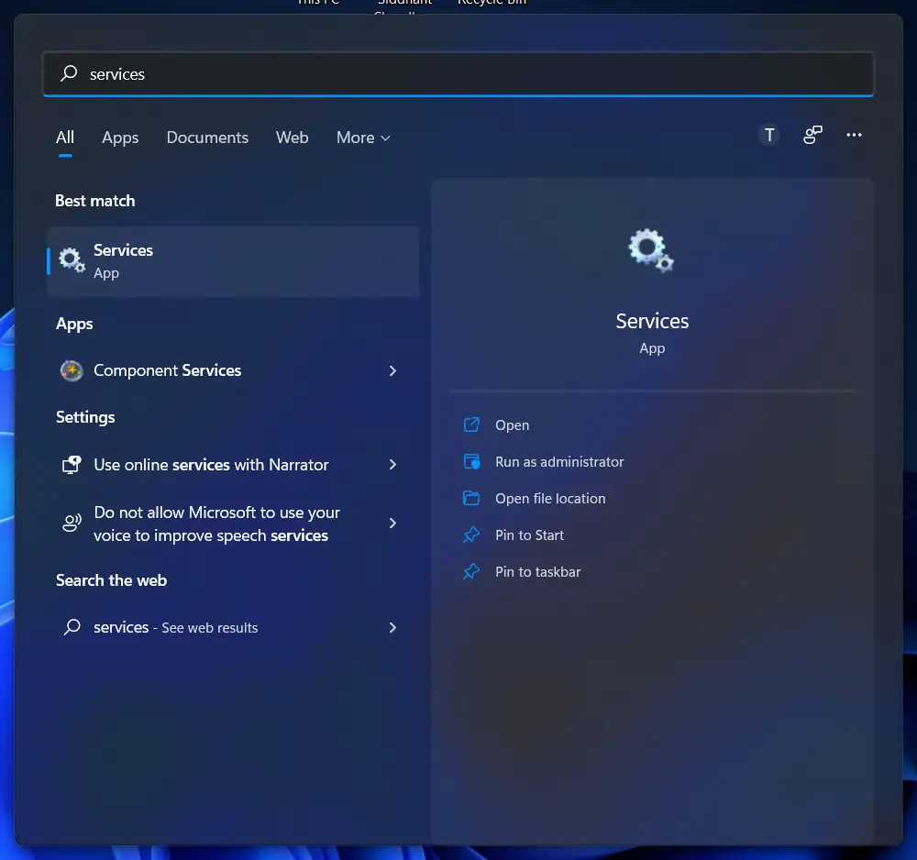
Task: Select the All filter tab
Action: [x=65, y=138]
